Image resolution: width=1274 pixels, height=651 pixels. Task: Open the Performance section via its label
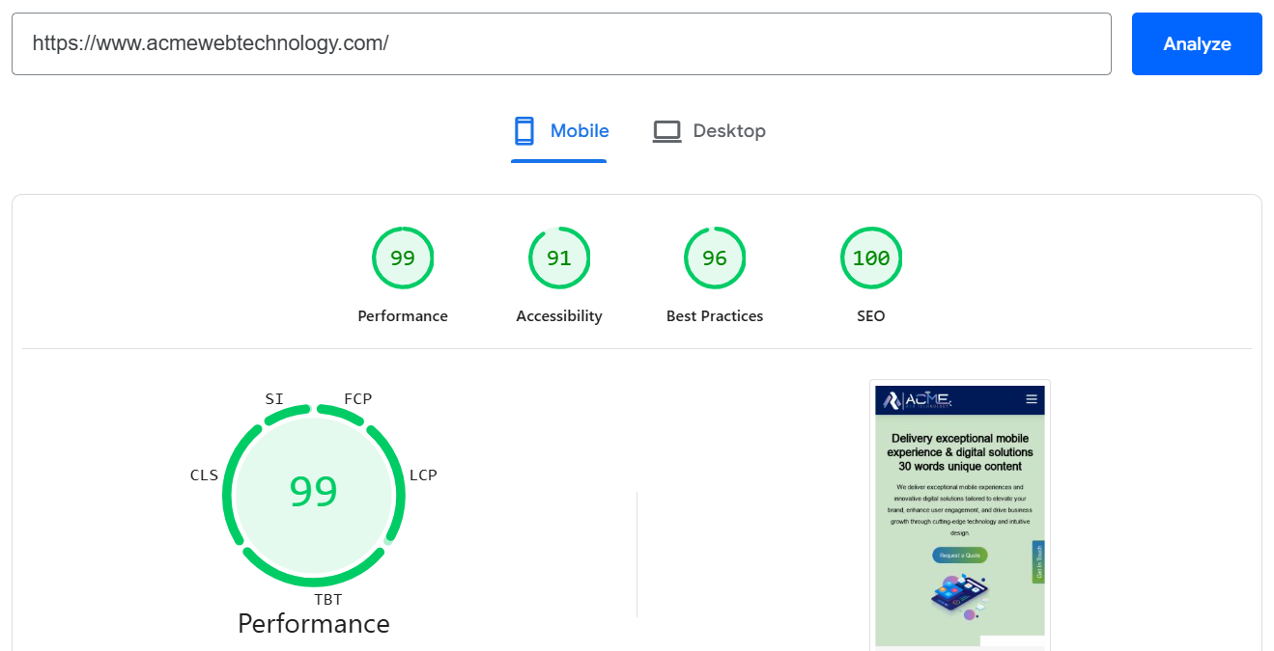403,315
